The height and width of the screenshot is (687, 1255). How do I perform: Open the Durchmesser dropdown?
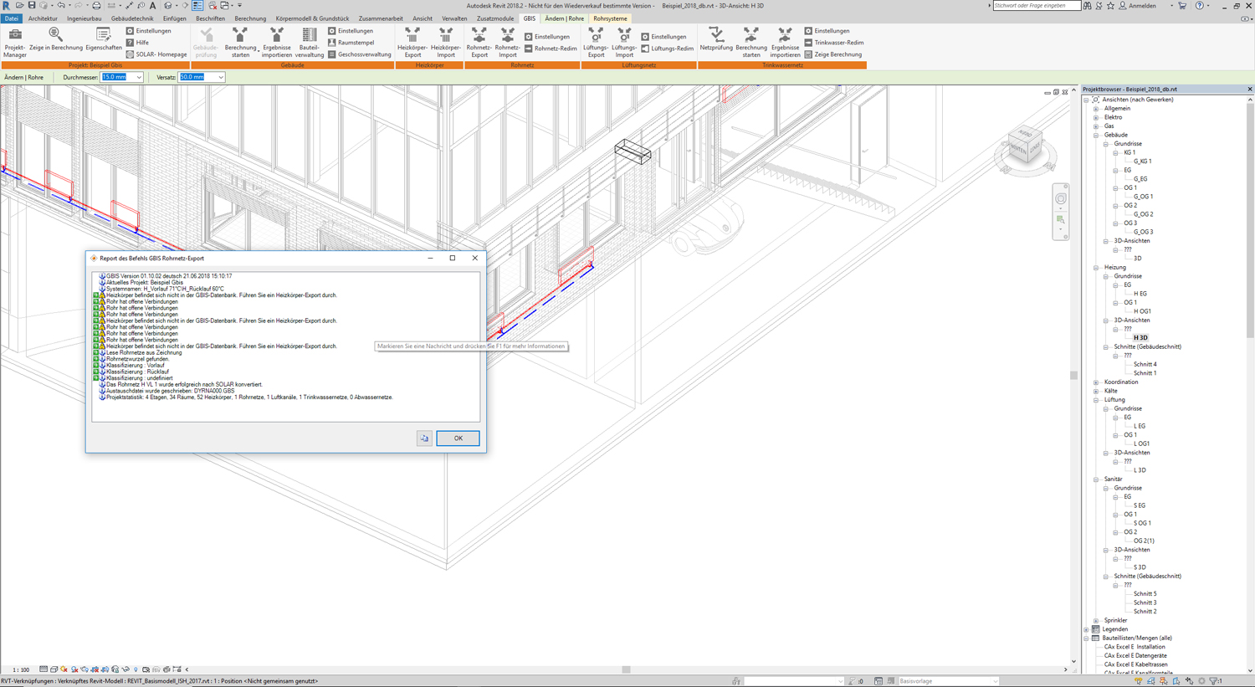pyautogui.click(x=139, y=77)
